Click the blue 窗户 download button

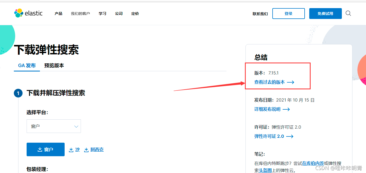coord(46,149)
